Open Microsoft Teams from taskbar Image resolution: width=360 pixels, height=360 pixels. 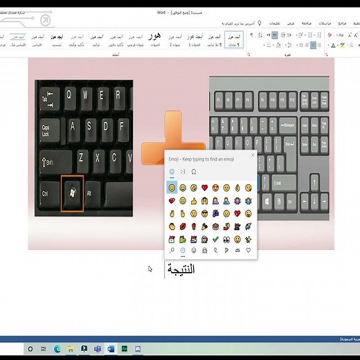pyautogui.click(x=98, y=349)
